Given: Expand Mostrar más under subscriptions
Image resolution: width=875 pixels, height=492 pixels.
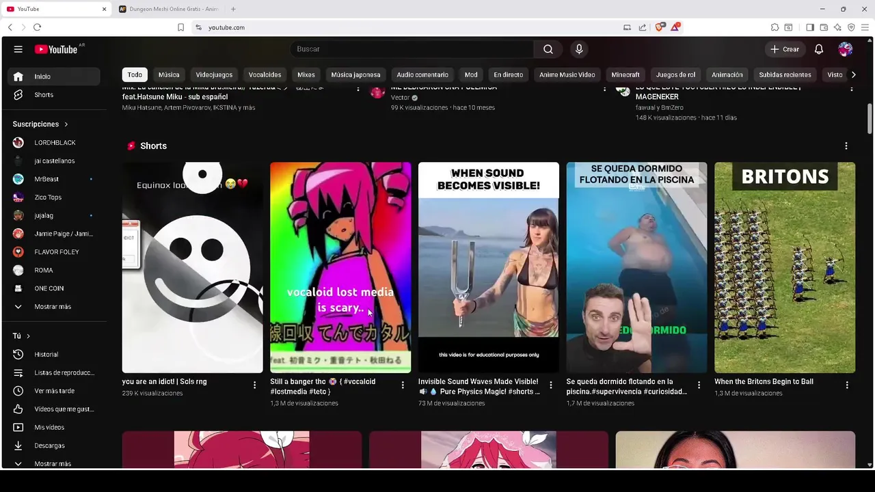Looking at the screenshot, I should click(53, 307).
